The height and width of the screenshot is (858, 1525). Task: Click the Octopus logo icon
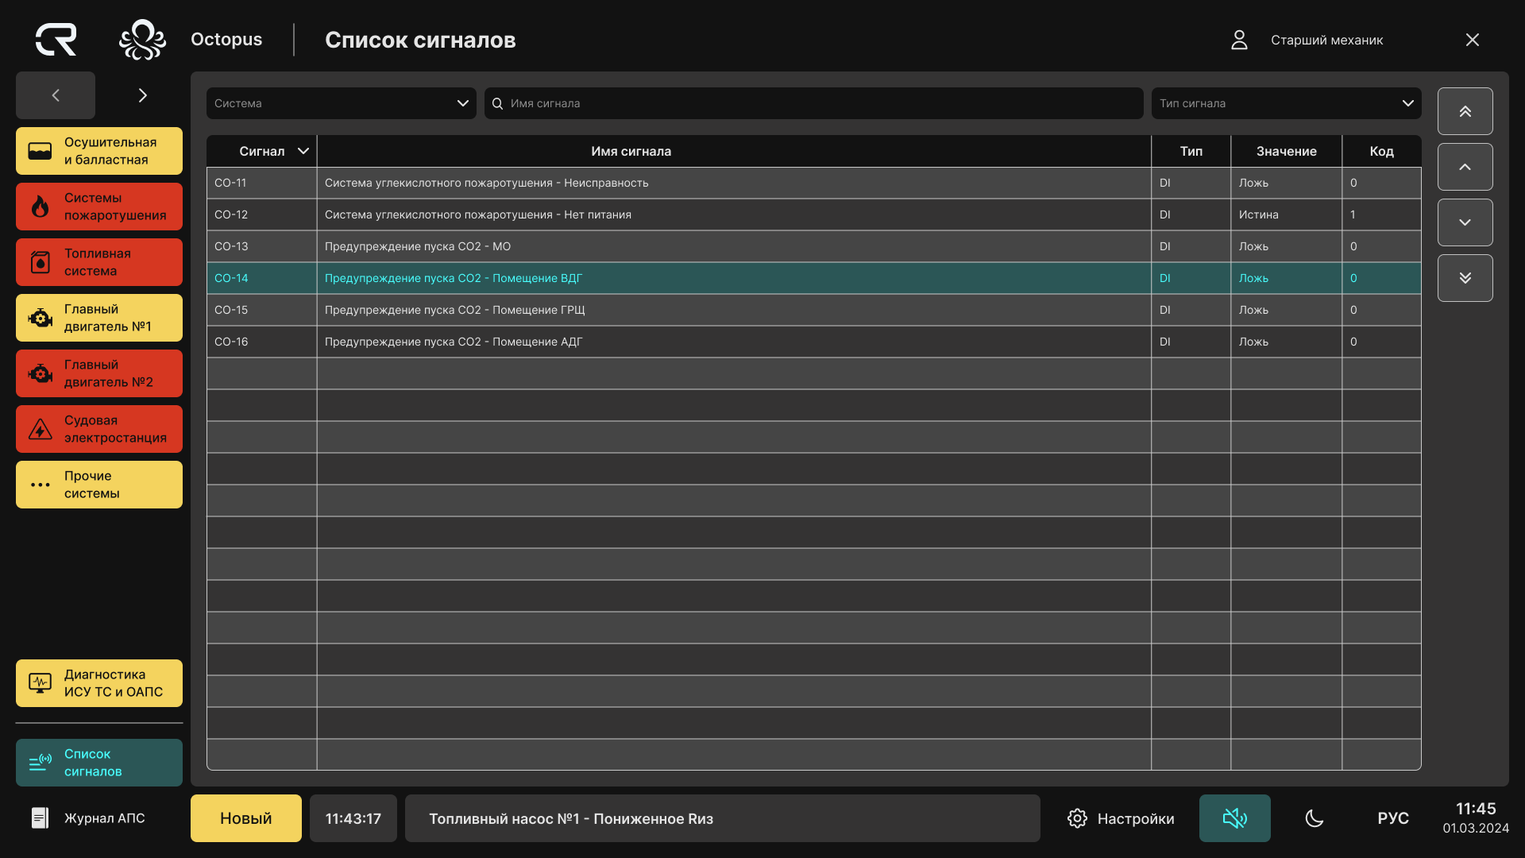[142, 40]
